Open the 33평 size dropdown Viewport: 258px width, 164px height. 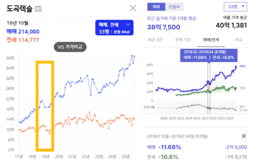click(235, 7)
